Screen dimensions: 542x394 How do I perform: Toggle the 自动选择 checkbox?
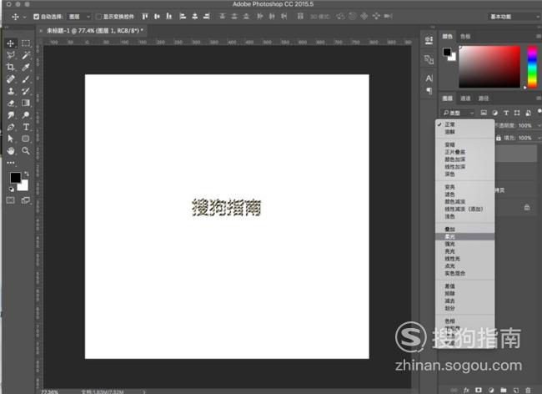tap(36, 17)
